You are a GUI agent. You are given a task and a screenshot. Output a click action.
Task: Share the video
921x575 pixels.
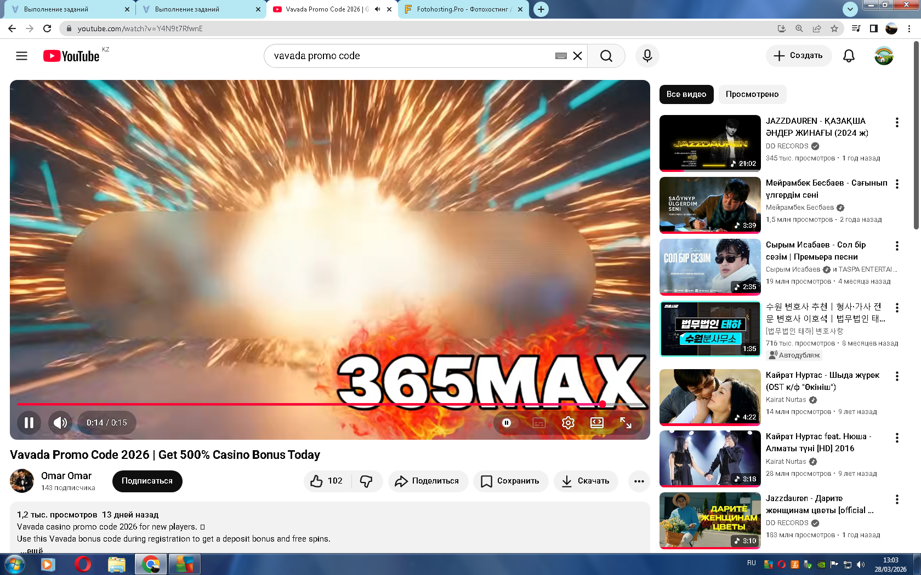tap(428, 481)
